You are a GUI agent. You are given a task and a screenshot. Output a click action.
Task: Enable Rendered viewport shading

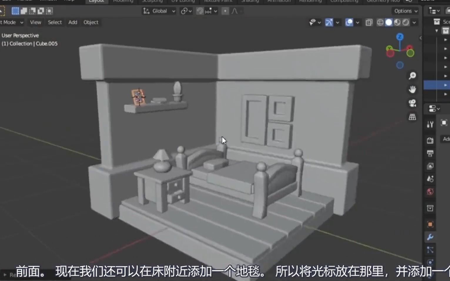coord(406,22)
